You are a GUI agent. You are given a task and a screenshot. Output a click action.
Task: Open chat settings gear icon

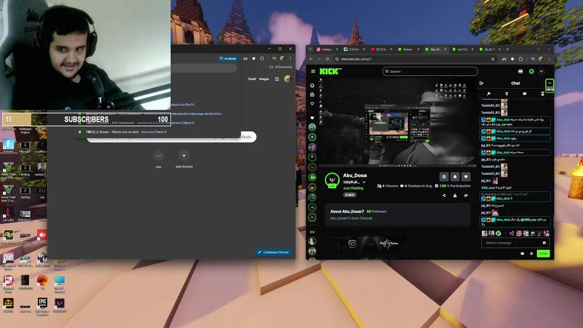tap(531, 253)
